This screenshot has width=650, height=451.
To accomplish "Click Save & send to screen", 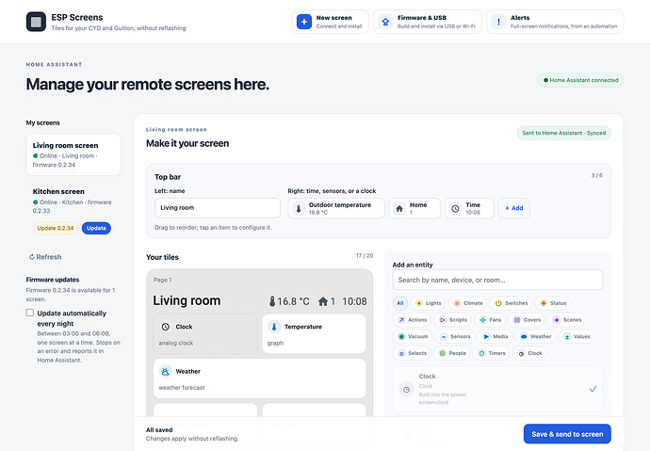I will (x=567, y=434).
